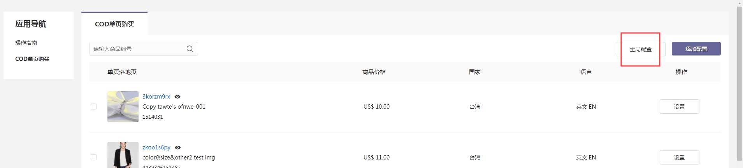Click the 添加配置 button
Viewport: 743px width, 168px height.
(x=696, y=49)
